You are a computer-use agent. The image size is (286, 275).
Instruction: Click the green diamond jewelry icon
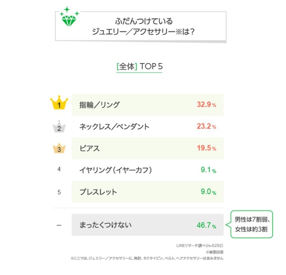(x=69, y=19)
